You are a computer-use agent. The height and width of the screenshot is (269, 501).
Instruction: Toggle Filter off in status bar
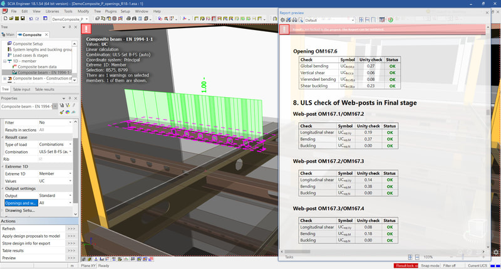pos(449,266)
